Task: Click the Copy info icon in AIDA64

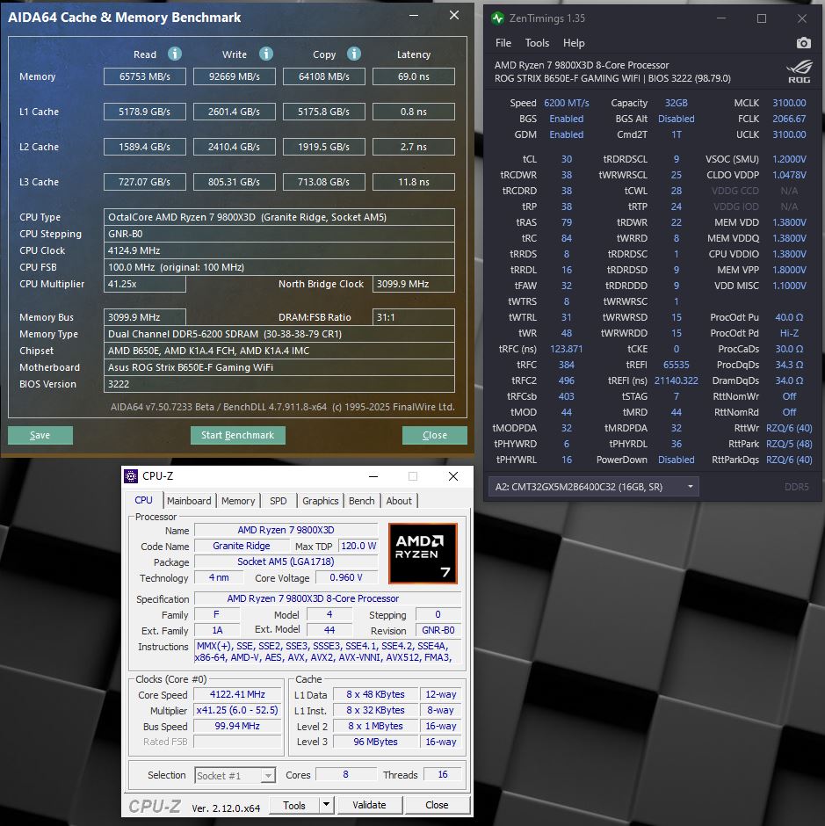Action: pos(354,54)
